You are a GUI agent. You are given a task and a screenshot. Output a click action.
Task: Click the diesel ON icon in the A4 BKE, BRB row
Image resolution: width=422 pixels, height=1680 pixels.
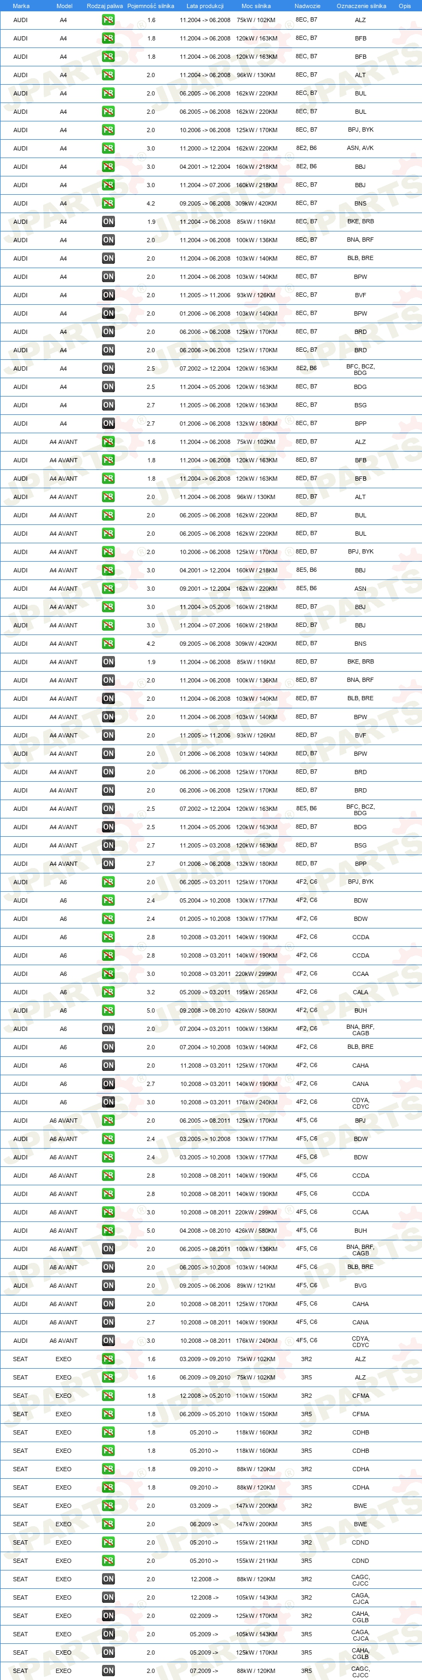pos(108,222)
